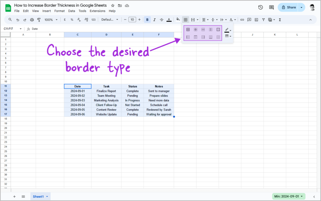321x201 pixels.
Task: Open the Edit menu
Action: tap(26, 11)
